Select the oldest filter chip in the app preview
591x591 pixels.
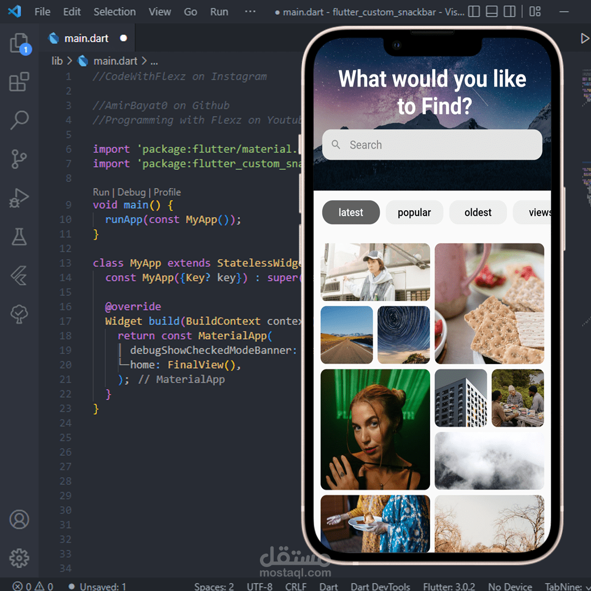pyautogui.click(x=478, y=212)
